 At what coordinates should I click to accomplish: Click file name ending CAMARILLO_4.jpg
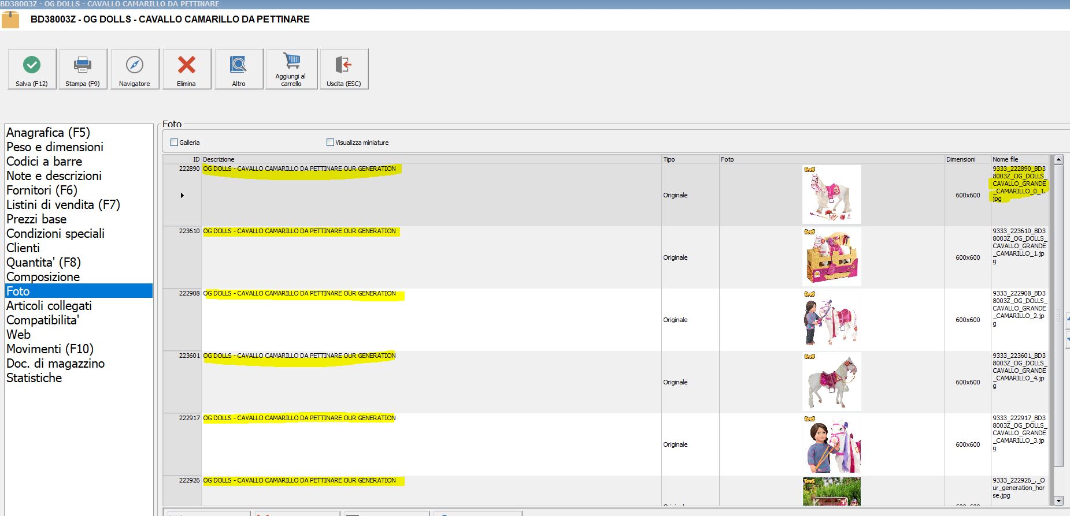click(1020, 371)
